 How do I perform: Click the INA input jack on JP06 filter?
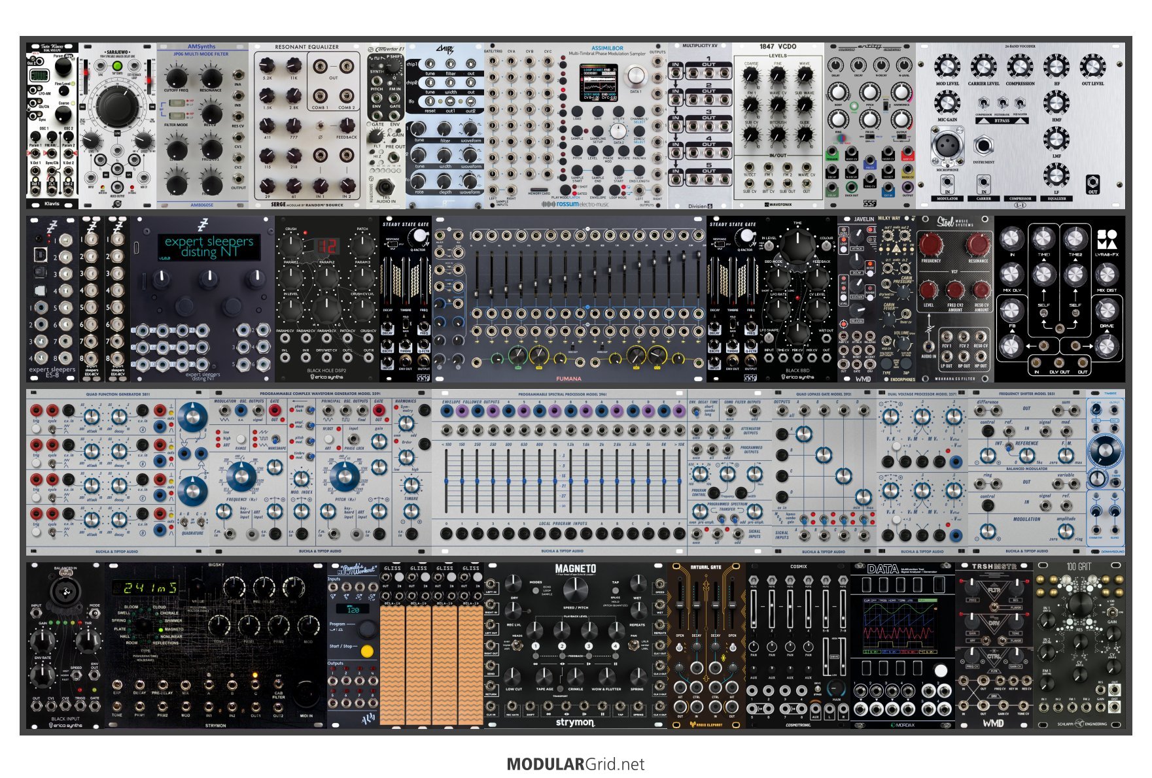tap(238, 76)
